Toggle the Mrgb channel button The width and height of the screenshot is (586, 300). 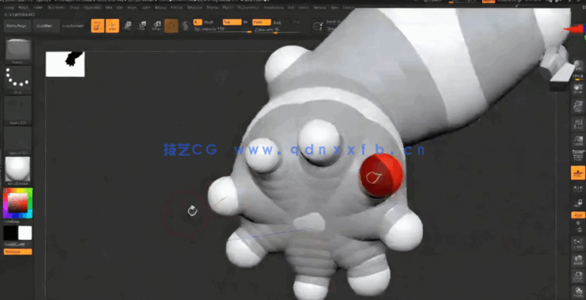pyautogui.click(x=209, y=22)
